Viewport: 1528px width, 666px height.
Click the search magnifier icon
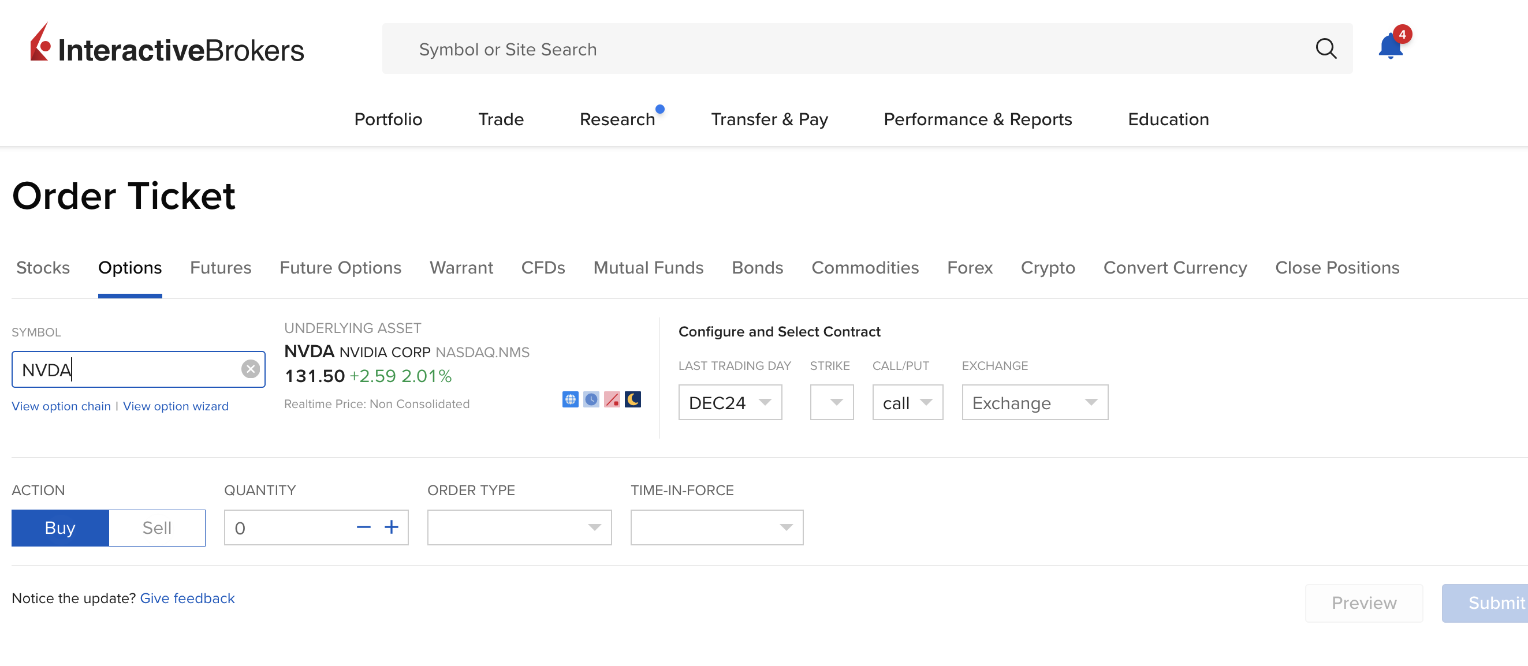[1325, 48]
